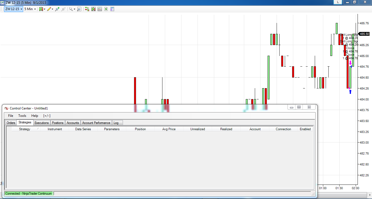The width and height of the screenshot is (372, 199).
Task: Click the blue up arrow entry marker
Action: tap(350, 92)
